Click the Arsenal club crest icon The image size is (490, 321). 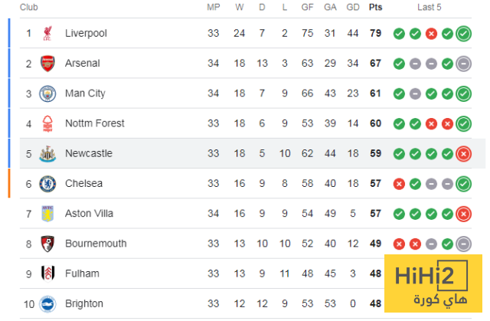point(48,64)
